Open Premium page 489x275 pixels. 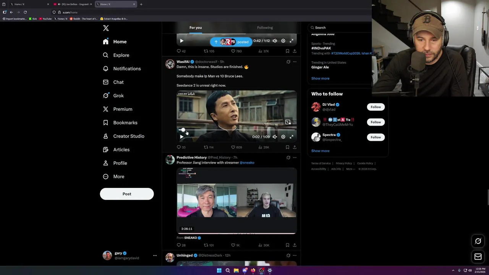118,109
